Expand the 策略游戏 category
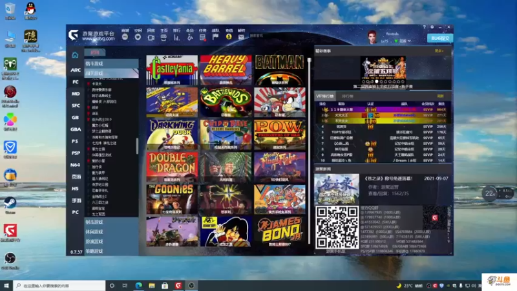 (x=111, y=251)
